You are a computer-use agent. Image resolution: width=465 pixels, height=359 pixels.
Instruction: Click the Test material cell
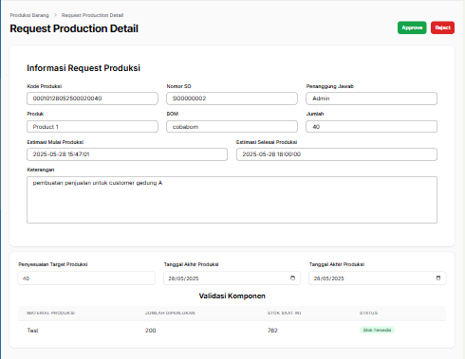pyautogui.click(x=32, y=331)
